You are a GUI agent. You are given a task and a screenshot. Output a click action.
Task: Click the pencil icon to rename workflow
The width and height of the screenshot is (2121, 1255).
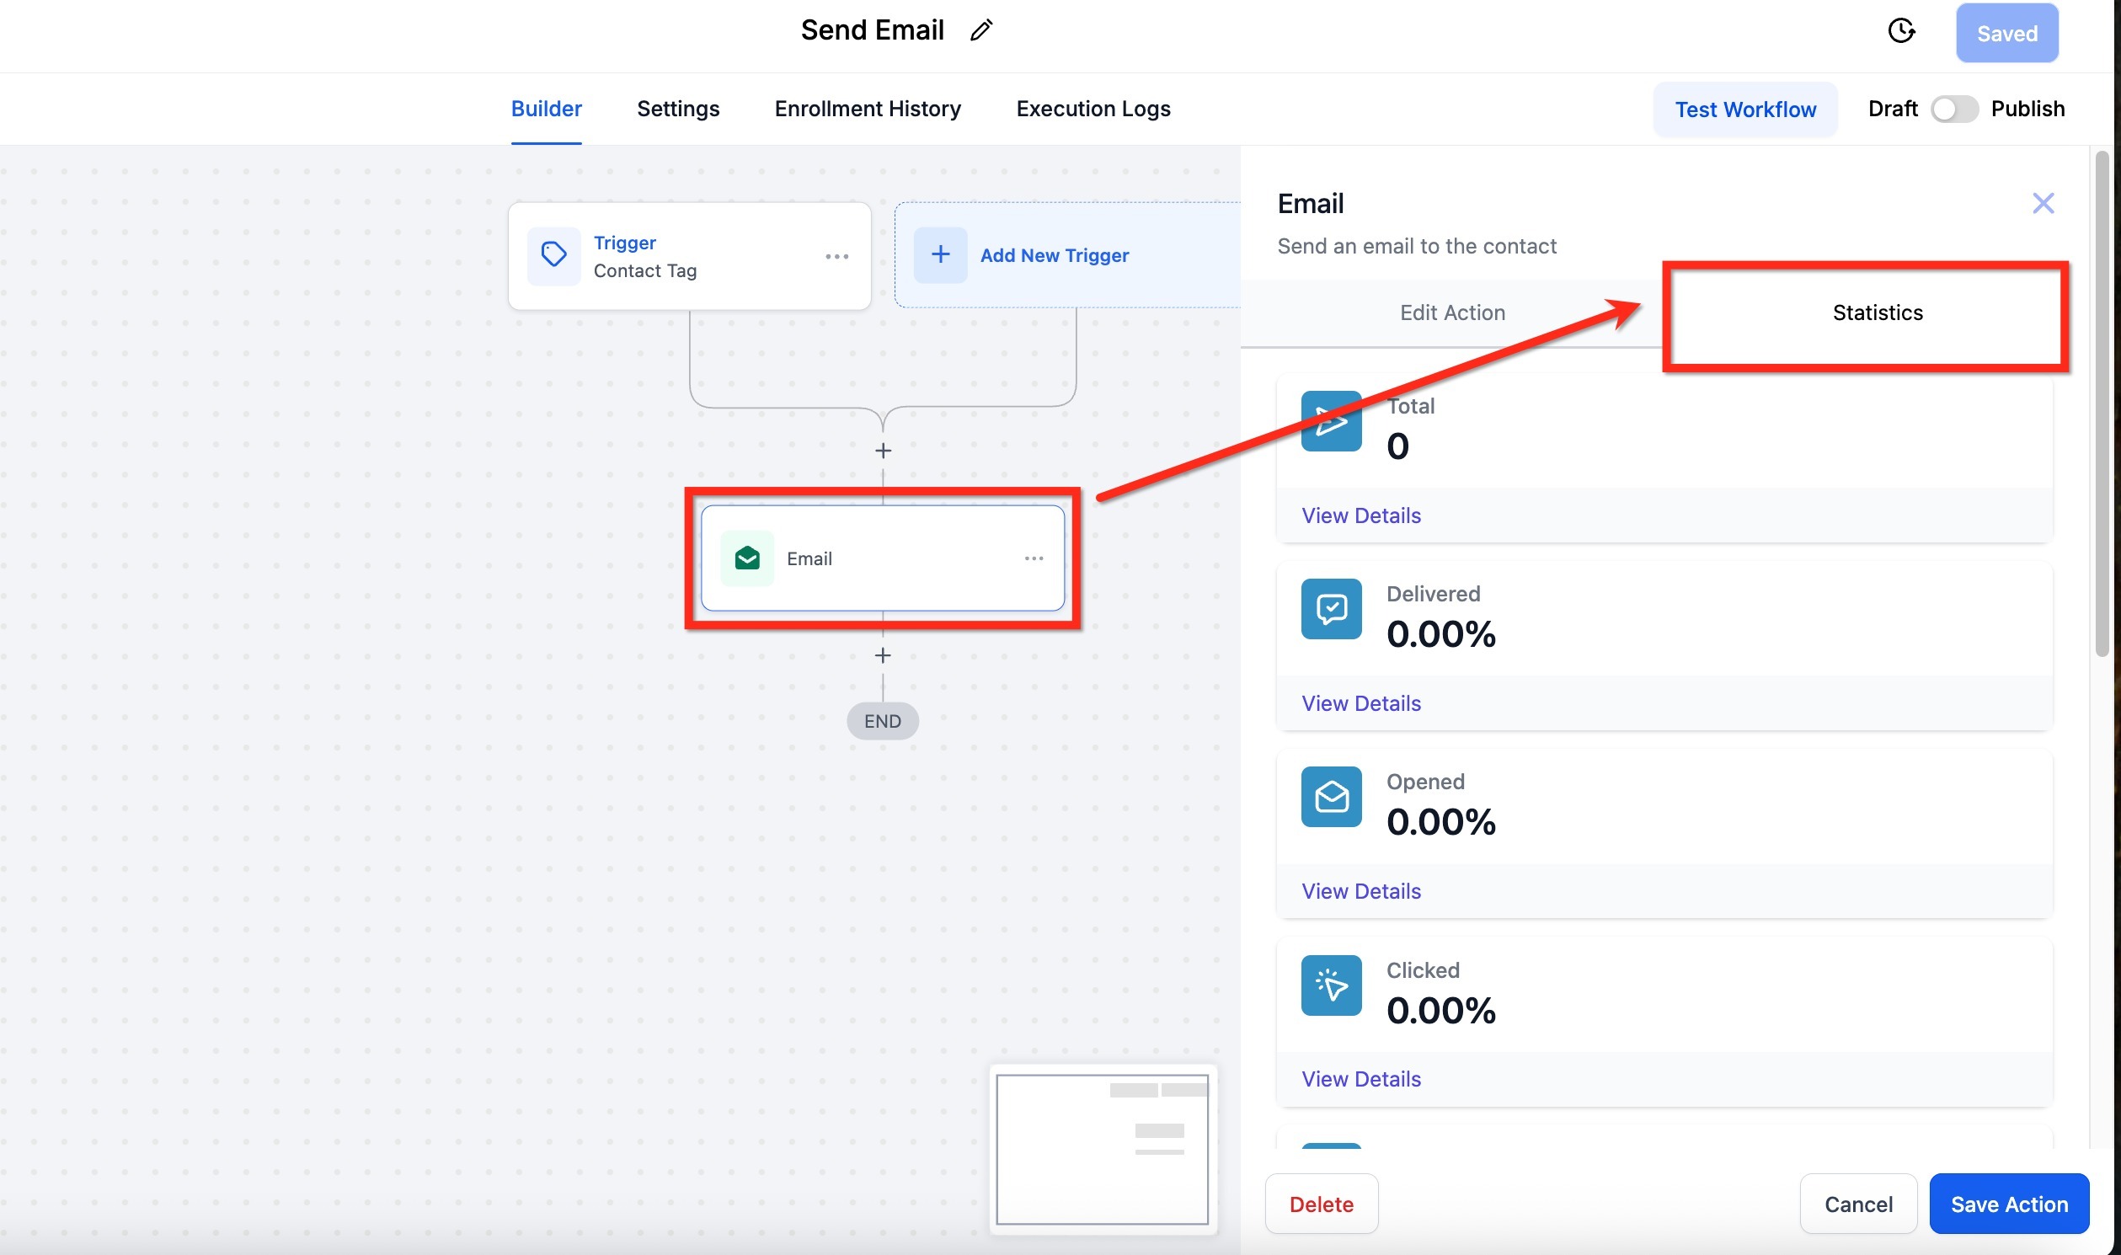click(x=980, y=30)
